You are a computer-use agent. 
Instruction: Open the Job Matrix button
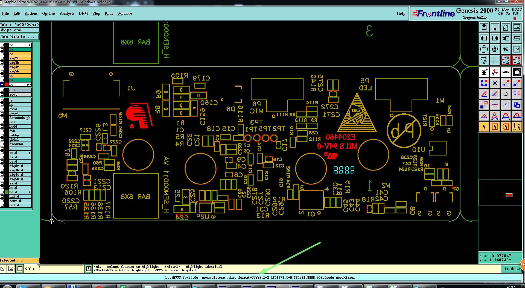pos(19,37)
